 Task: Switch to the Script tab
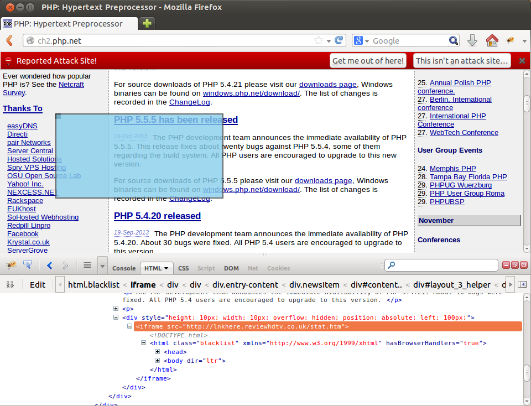tap(206, 268)
